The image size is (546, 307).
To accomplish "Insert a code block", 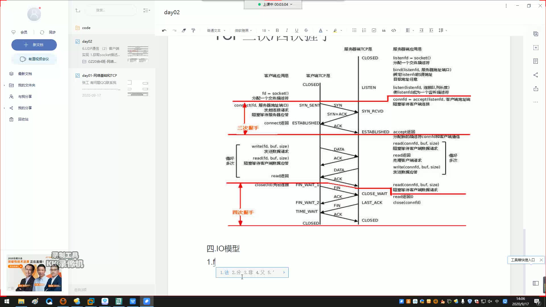I will [x=394, y=30].
